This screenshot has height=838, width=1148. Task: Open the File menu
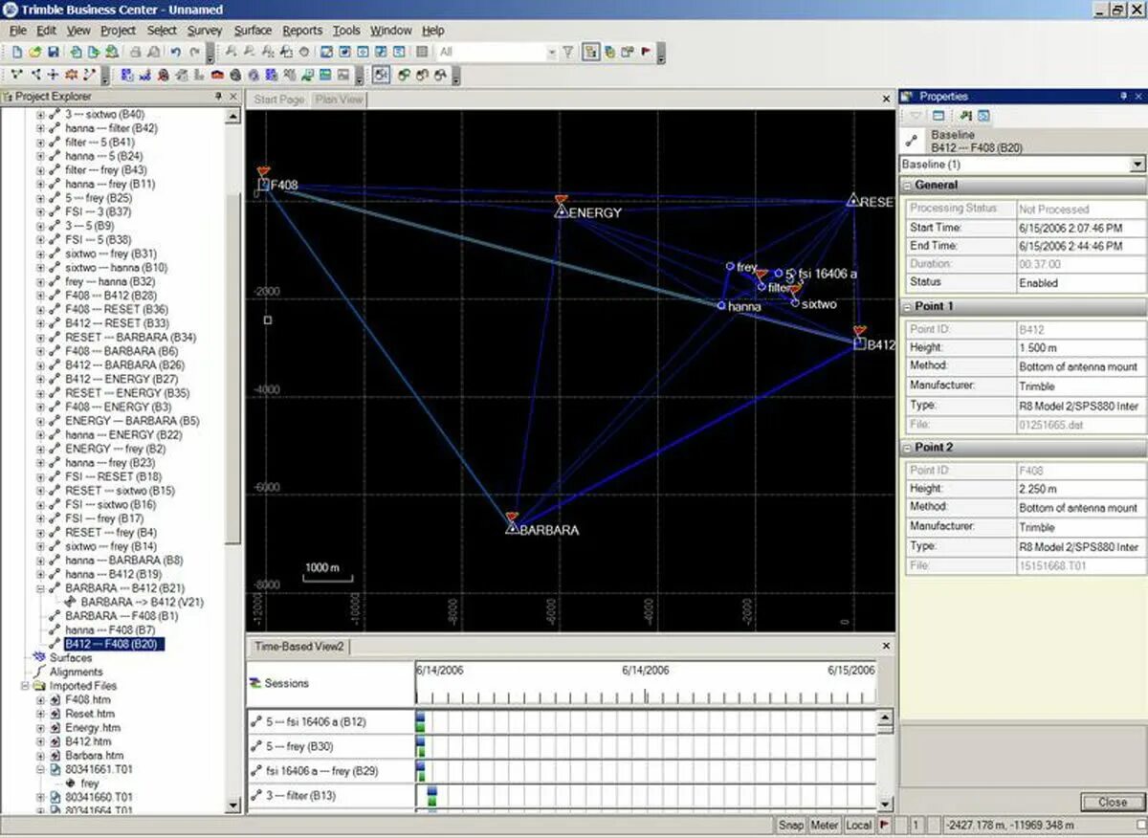tap(18, 31)
